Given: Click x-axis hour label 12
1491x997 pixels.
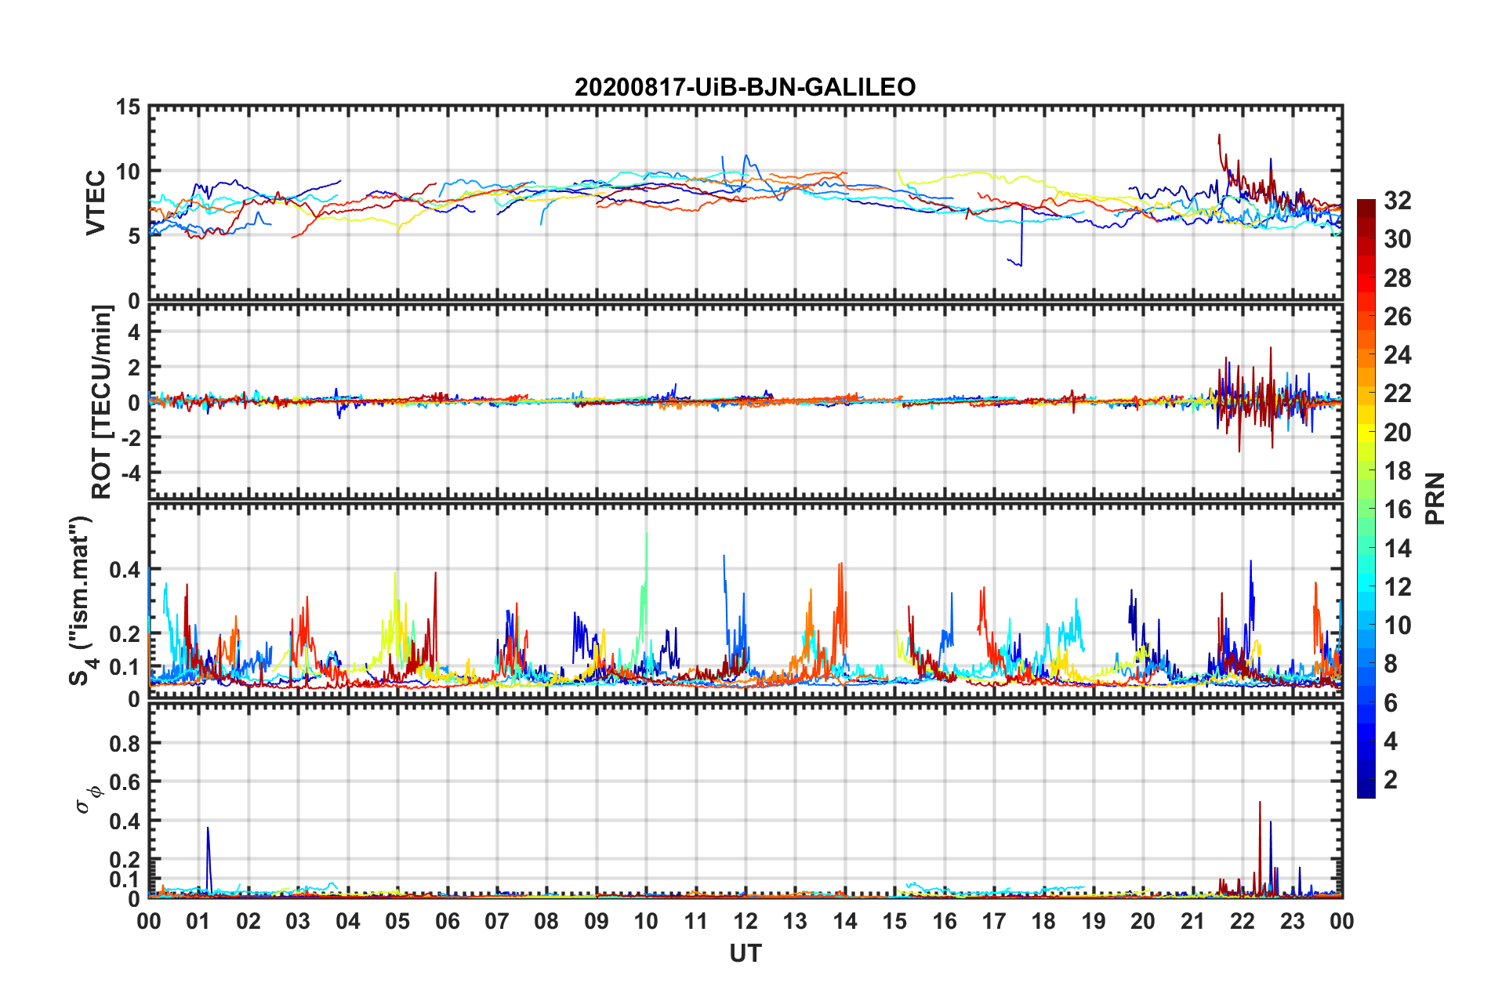Looking at the screenshot, I should (745, 921).
